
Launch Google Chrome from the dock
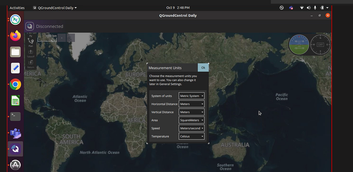(15, 85)
